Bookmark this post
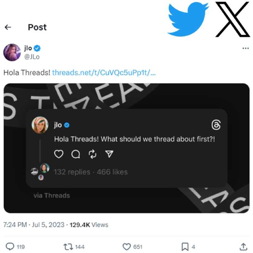253x253 pixels. [x=185, y=246]
